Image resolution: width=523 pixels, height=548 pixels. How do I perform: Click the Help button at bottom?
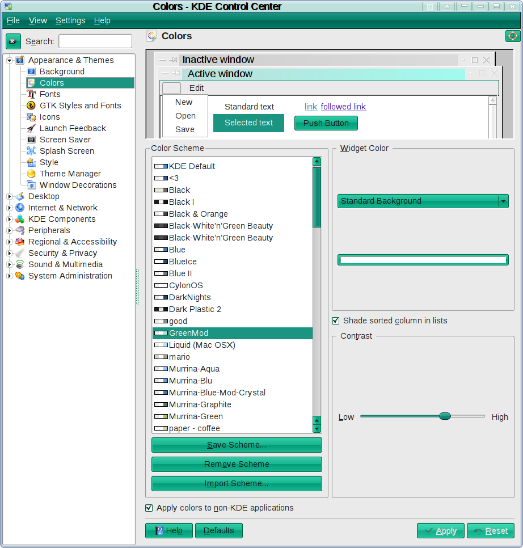pyautogui.click(x=168, y=530)
